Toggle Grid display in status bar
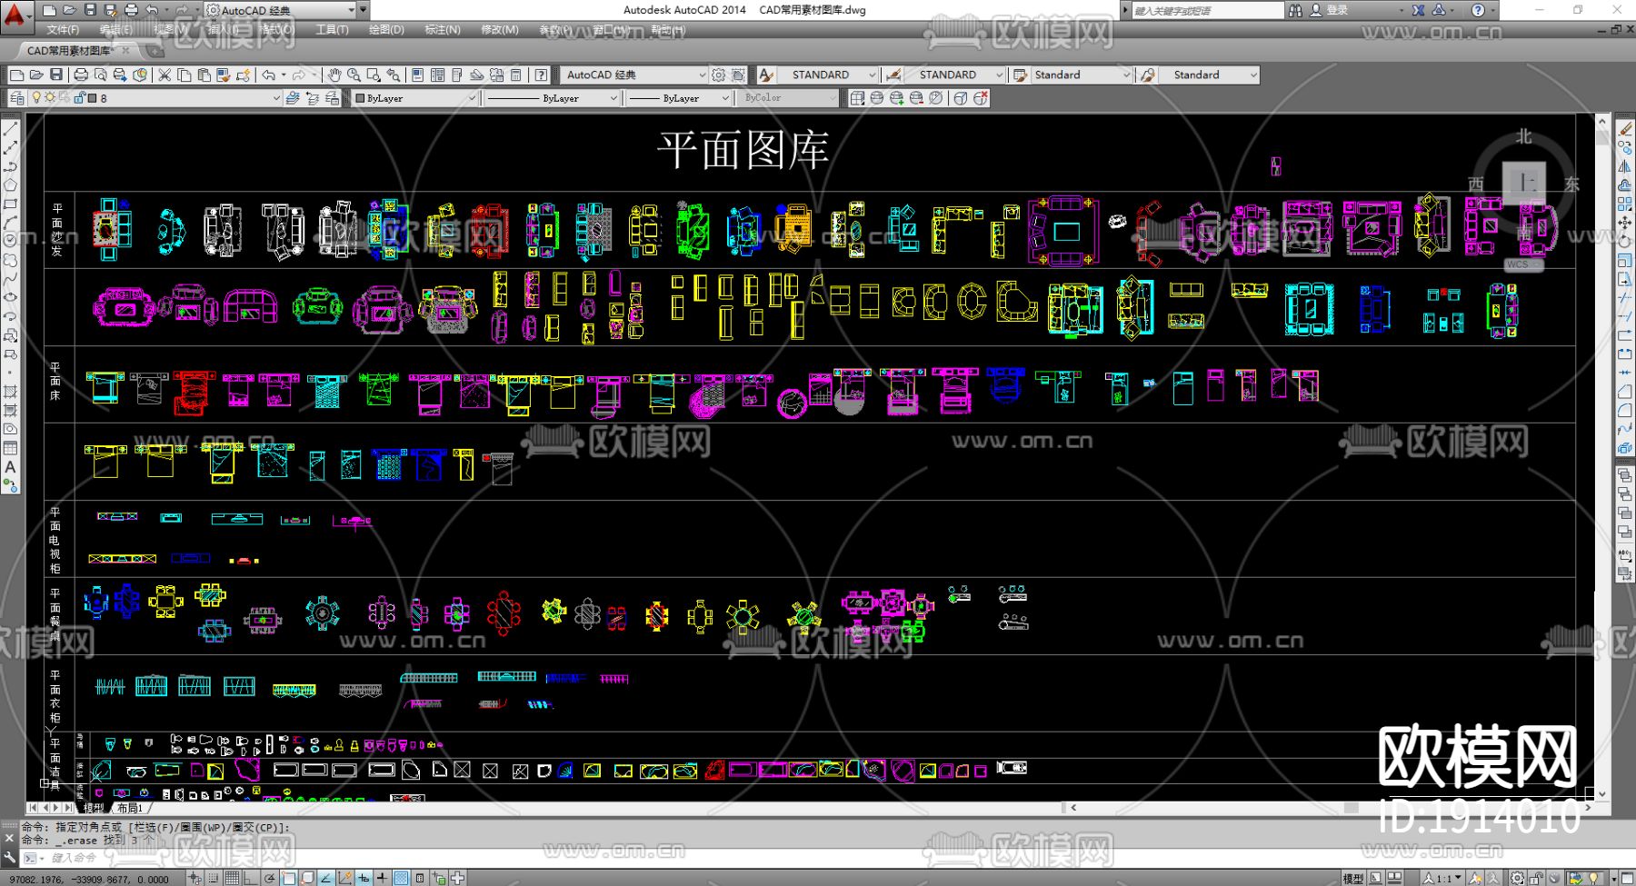This screenshot has height=886, width=1636. click(233, 878)
